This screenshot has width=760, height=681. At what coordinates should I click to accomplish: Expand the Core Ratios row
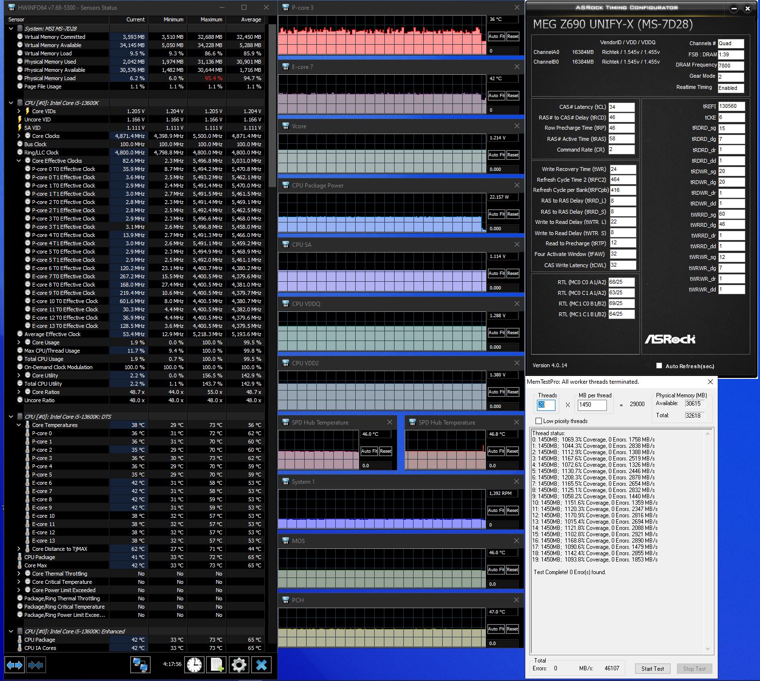click(x=19, y=392)
